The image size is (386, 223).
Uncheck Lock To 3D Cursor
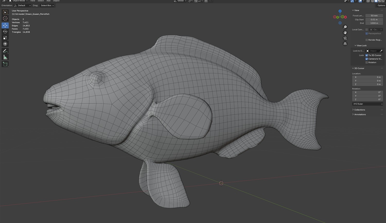pos(367,55)
